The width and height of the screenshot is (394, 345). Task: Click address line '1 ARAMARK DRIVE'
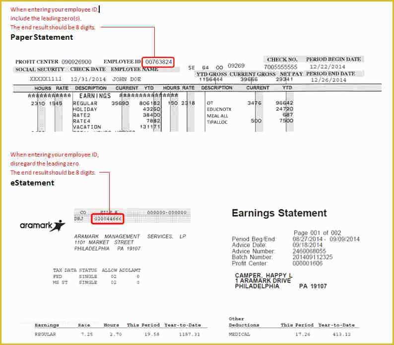pos(263,280)
